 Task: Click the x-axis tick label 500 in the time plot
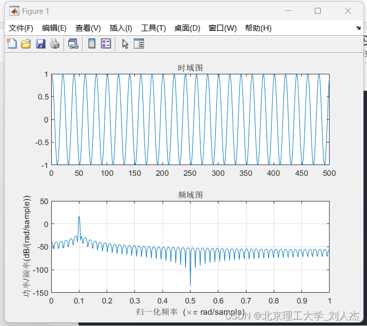(x=329, y=173)
